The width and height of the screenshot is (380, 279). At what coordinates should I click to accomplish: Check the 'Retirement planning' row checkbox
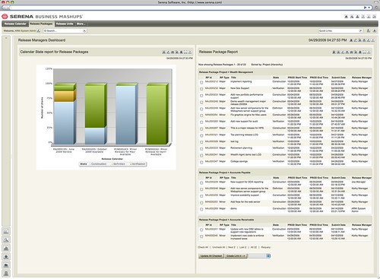pyautogui.click(x=201, y=149)
